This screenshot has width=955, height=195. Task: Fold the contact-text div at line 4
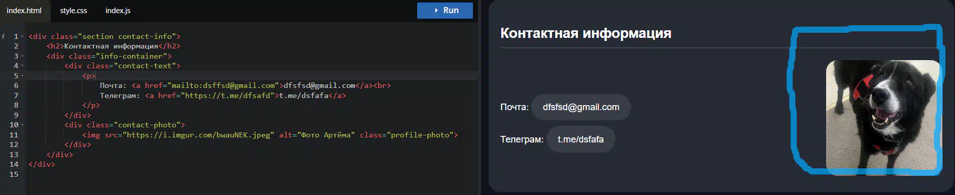(x=22, y=66)
